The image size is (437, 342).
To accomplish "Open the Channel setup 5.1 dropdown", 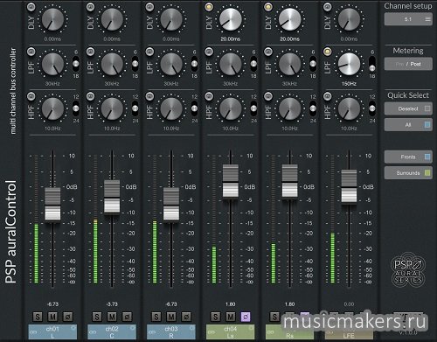I will pos(408,19).
